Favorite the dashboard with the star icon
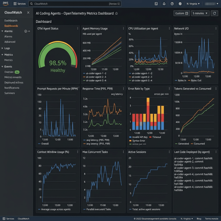The height and width of the screenshot is (221, 221). tap(116, 13)
